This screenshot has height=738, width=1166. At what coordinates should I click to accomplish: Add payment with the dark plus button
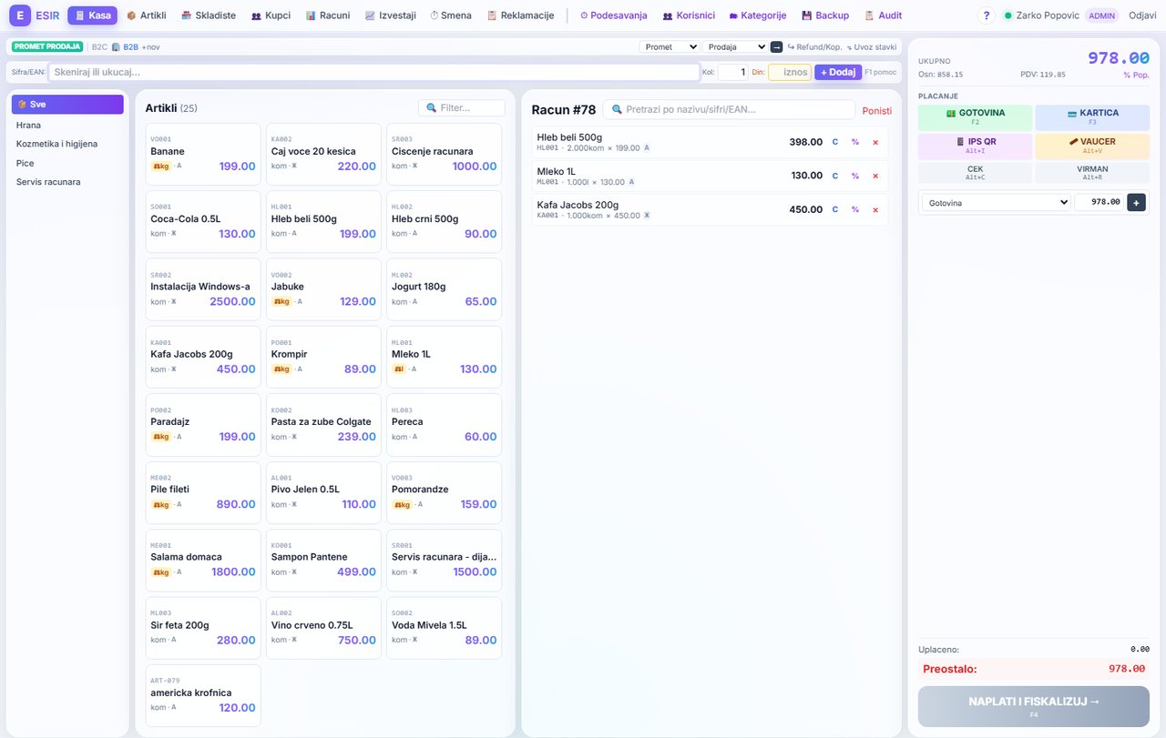(x=1136, y=202)
